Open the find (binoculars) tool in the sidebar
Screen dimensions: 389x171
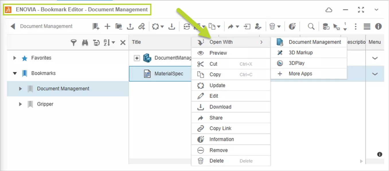tap(85, 42)
